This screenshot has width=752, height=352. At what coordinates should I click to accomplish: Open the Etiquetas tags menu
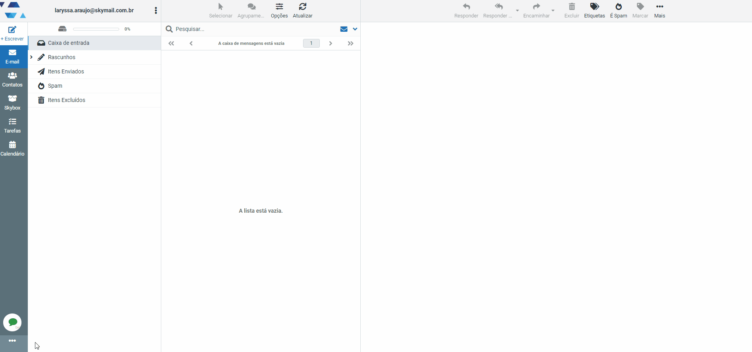(x=595, y=11)
